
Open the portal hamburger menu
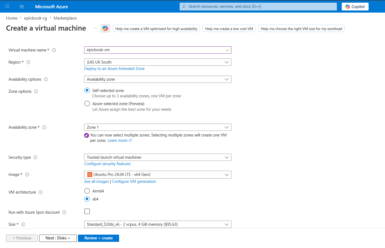pos(22,7)
